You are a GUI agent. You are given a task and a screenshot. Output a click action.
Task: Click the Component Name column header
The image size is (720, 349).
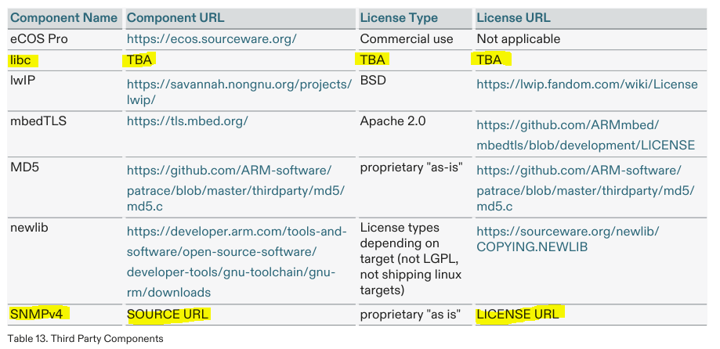64,18
